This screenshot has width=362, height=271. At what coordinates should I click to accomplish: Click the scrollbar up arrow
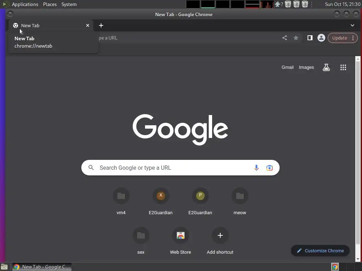tap(358, 59)
